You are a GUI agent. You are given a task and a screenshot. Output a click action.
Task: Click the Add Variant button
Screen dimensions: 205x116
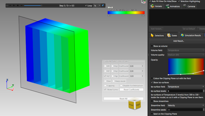tap(156, 29)
